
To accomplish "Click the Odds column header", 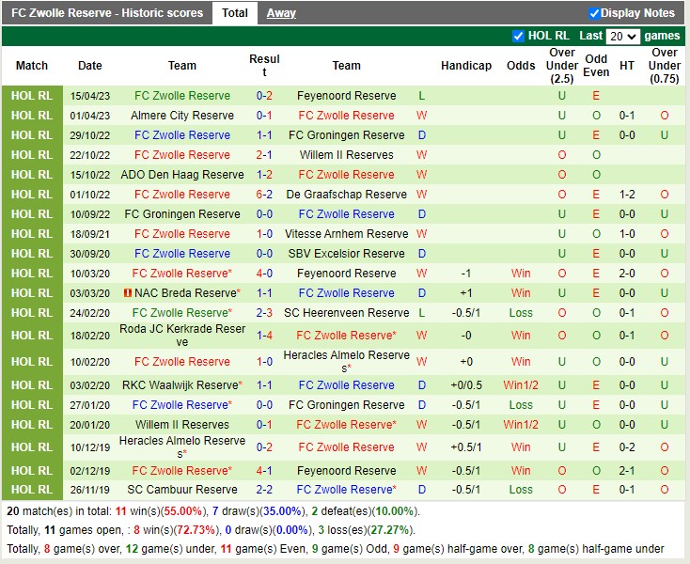I will pos(521,66).
